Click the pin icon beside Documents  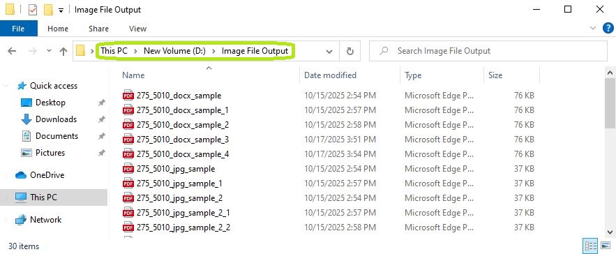coord(101,137)
